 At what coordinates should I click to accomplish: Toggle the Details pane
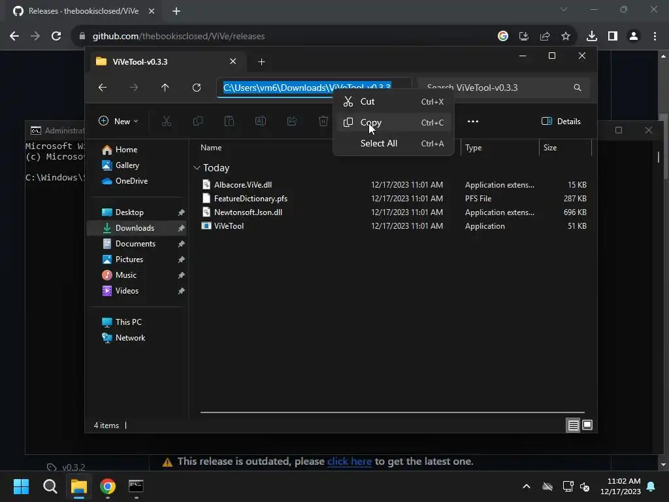pos(561,121)
